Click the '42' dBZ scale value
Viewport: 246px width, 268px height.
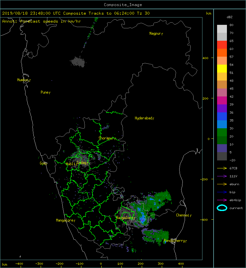pyautogui.click(x=231, y=96)
